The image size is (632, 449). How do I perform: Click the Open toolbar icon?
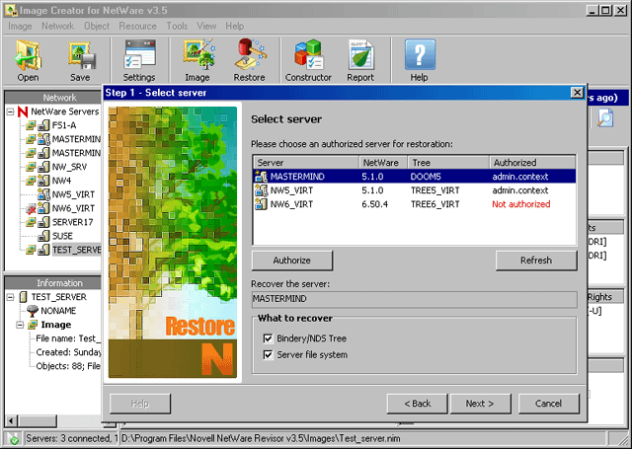pos(28,60)
